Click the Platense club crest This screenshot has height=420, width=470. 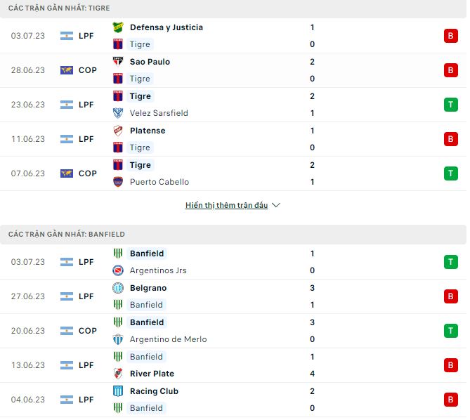118,131
